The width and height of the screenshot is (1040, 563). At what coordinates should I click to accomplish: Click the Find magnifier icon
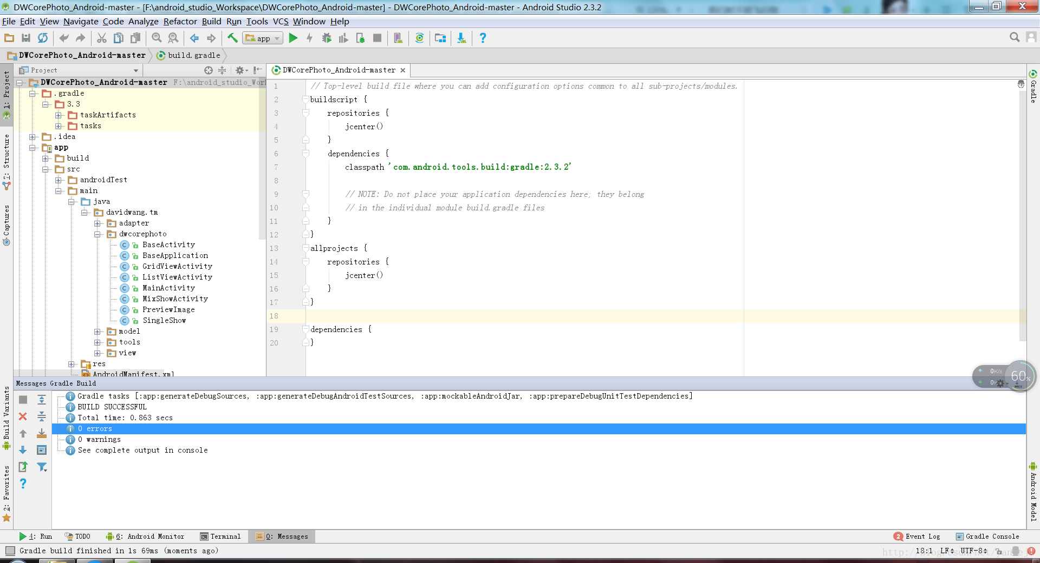[x=157, y=38]
